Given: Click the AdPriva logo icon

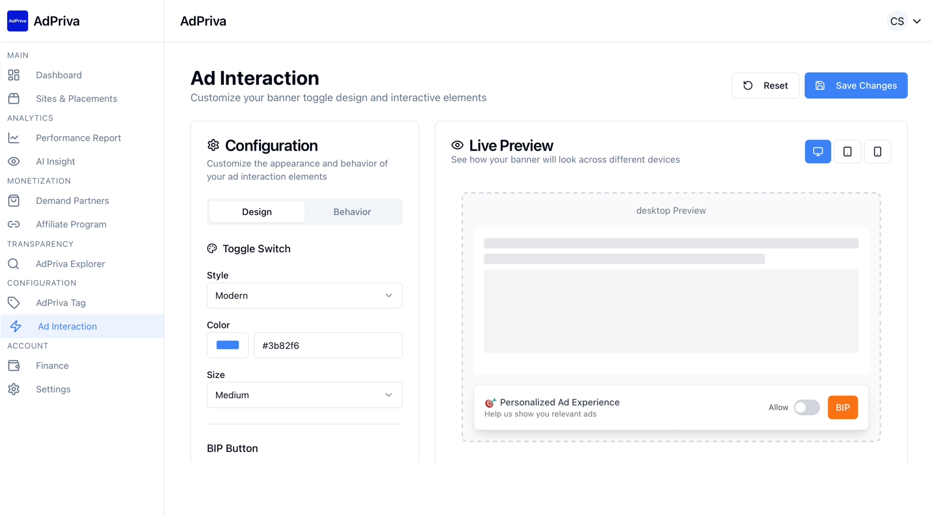Looking at the screenshot, I should tap(18, 21).
